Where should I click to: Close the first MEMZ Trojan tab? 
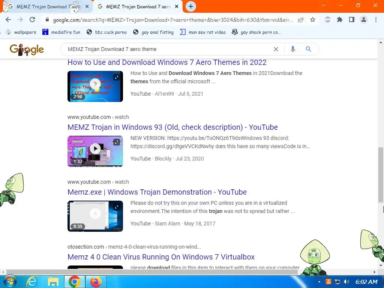(x=87, y=7)
